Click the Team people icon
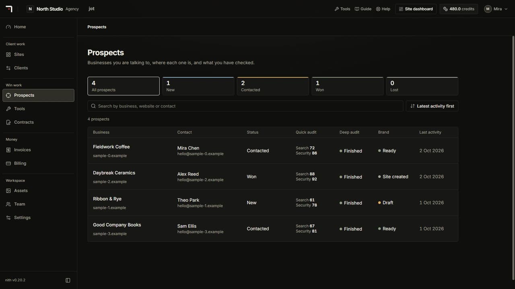 coord(8,204)
